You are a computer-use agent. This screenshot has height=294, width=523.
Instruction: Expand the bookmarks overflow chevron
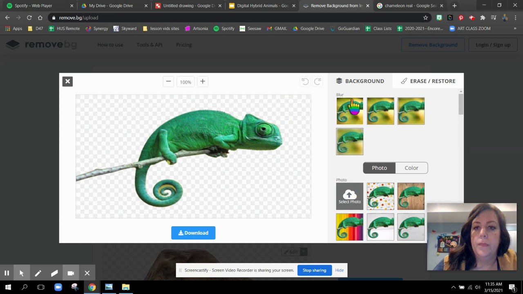click(515, 29)
